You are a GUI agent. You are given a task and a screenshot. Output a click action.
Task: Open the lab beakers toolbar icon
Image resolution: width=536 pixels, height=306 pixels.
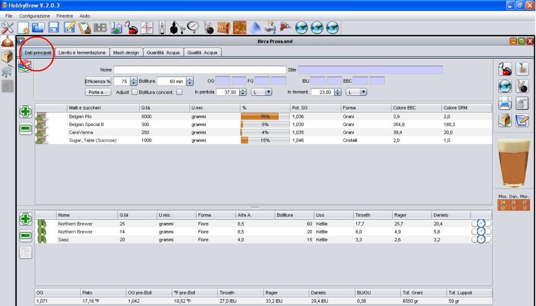point(116,28)
